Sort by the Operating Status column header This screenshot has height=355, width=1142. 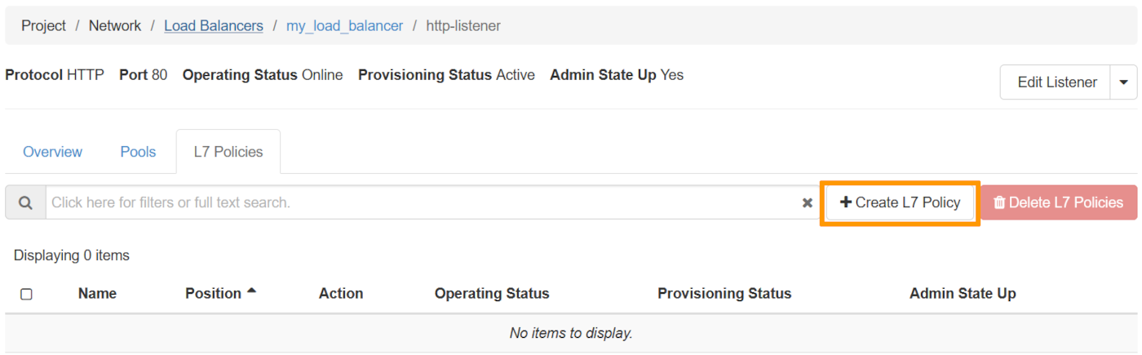pyautogui.click(x=492, y=294)
